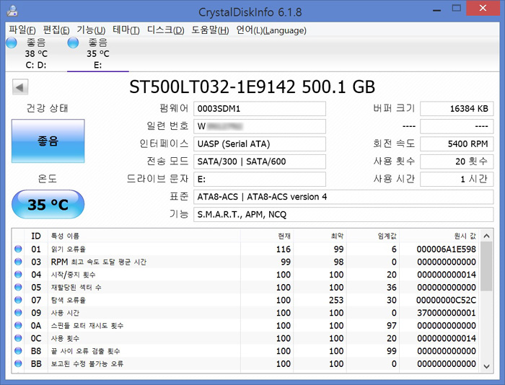Open the 디스크(D) menu
The image size is (505, 385).
(x=165, y=30)
